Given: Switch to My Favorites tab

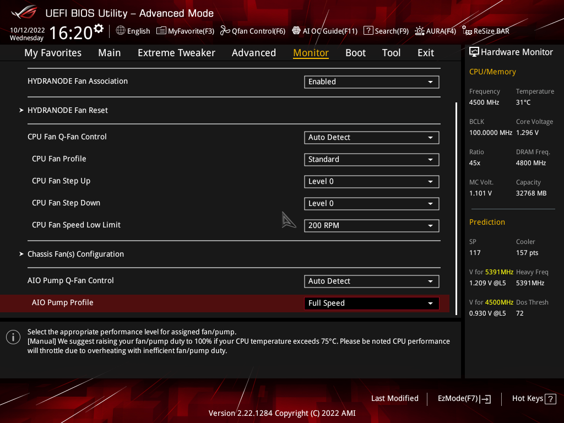Looking at the screenshot, I should (53, 53).
